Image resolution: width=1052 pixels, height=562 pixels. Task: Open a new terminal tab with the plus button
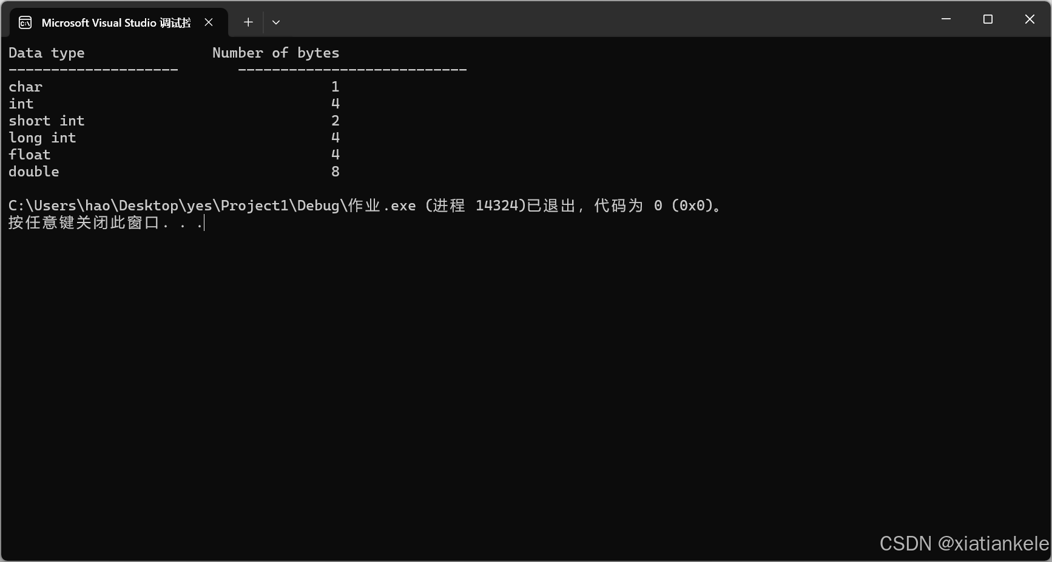tap(248, 22)
